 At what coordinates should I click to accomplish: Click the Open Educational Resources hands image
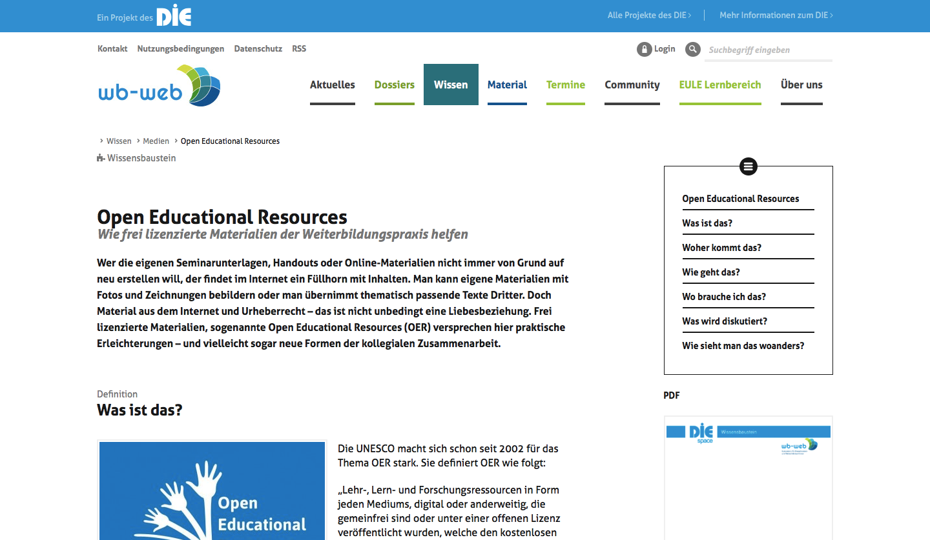click(212, 490)
